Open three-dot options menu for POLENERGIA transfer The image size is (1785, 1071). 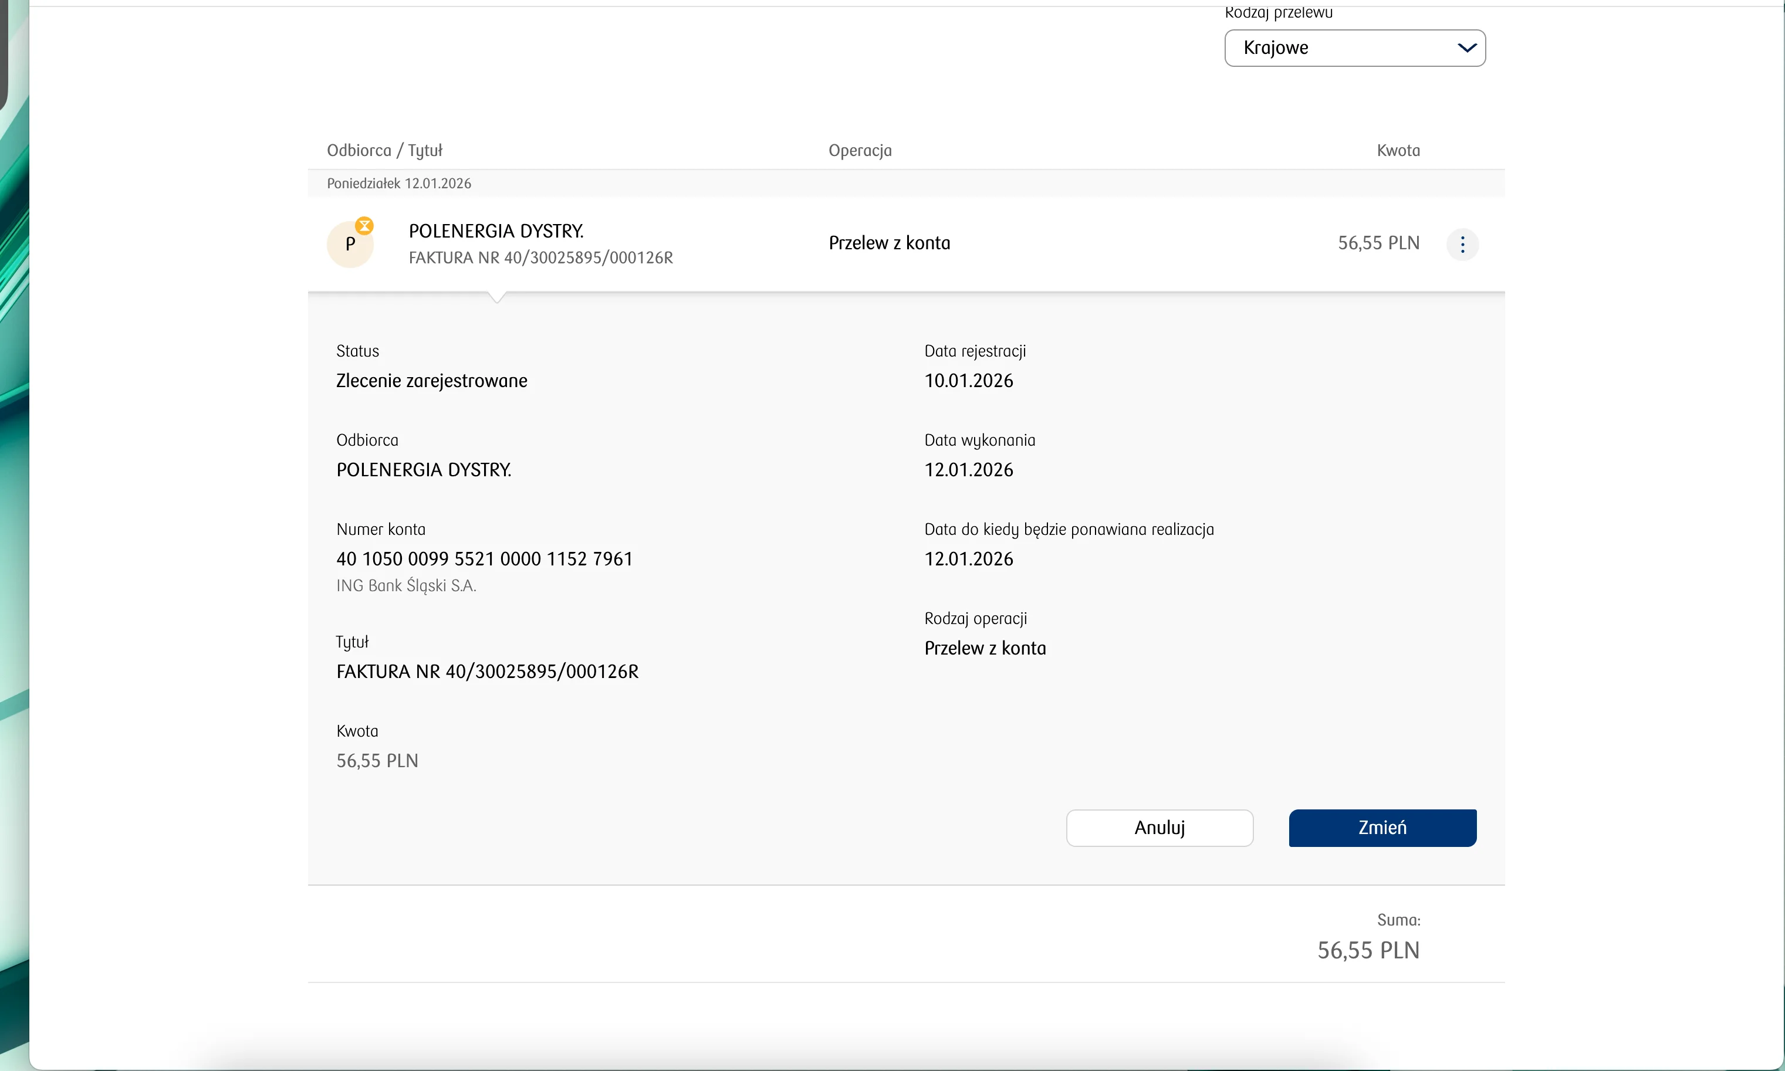[x=1462, y=244]
